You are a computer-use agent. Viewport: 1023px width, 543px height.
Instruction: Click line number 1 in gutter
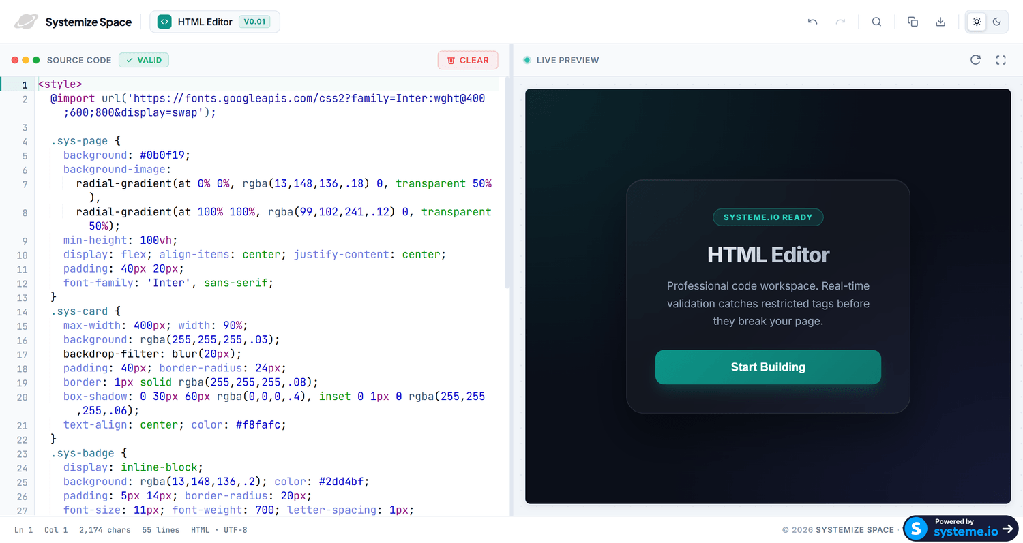point(24,84)
